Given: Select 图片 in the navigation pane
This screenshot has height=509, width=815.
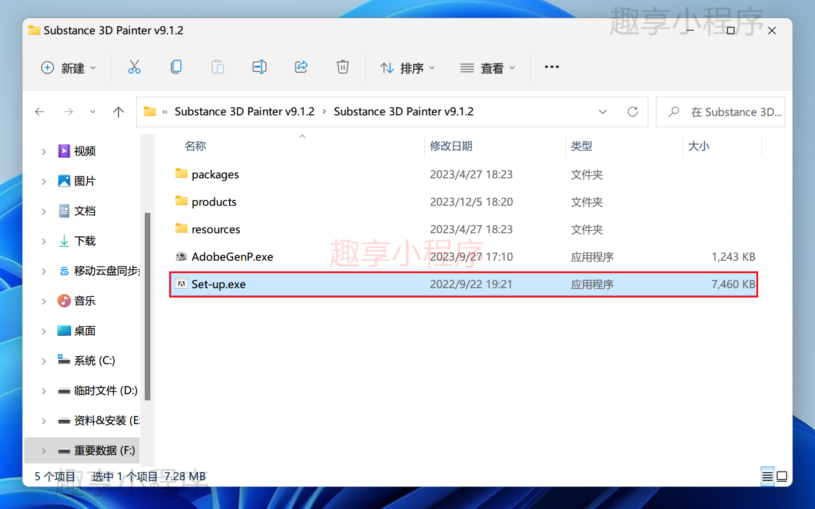Looking at the screenshot, I should [x=85, y=181].
